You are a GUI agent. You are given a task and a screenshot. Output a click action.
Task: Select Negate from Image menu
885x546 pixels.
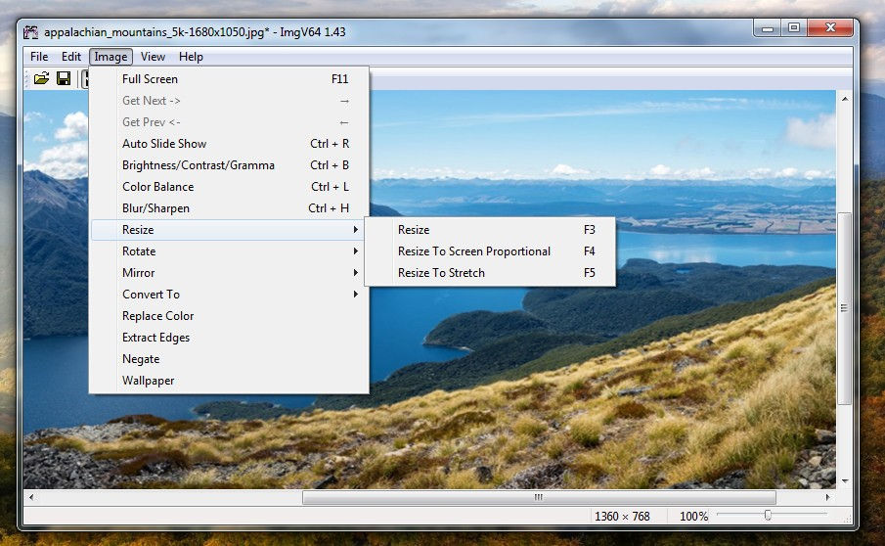pos(229,359)
